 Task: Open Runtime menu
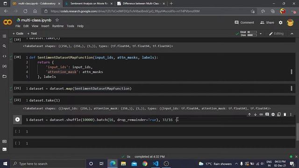click(x=58, y=26)
